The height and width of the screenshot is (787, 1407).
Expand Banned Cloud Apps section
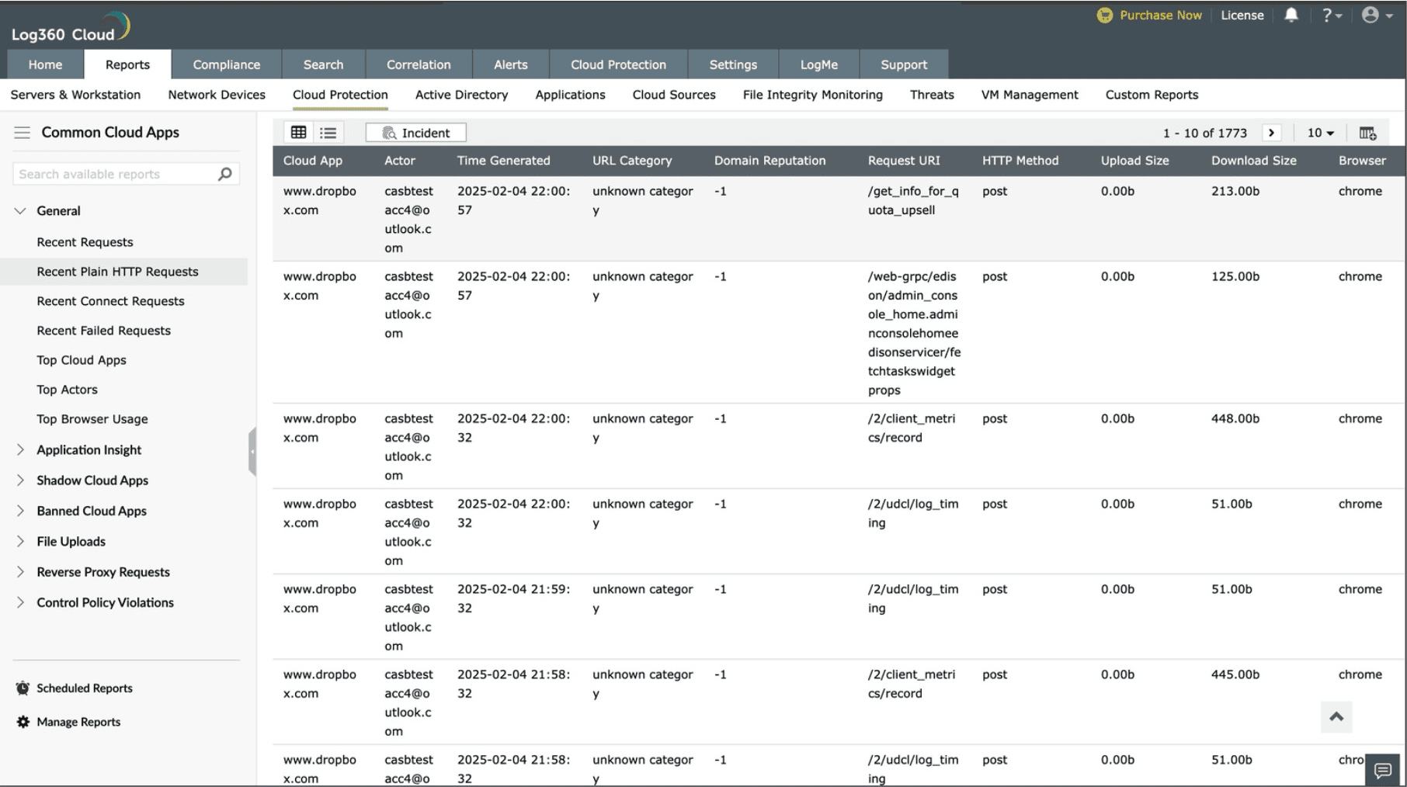coord(21,511)
